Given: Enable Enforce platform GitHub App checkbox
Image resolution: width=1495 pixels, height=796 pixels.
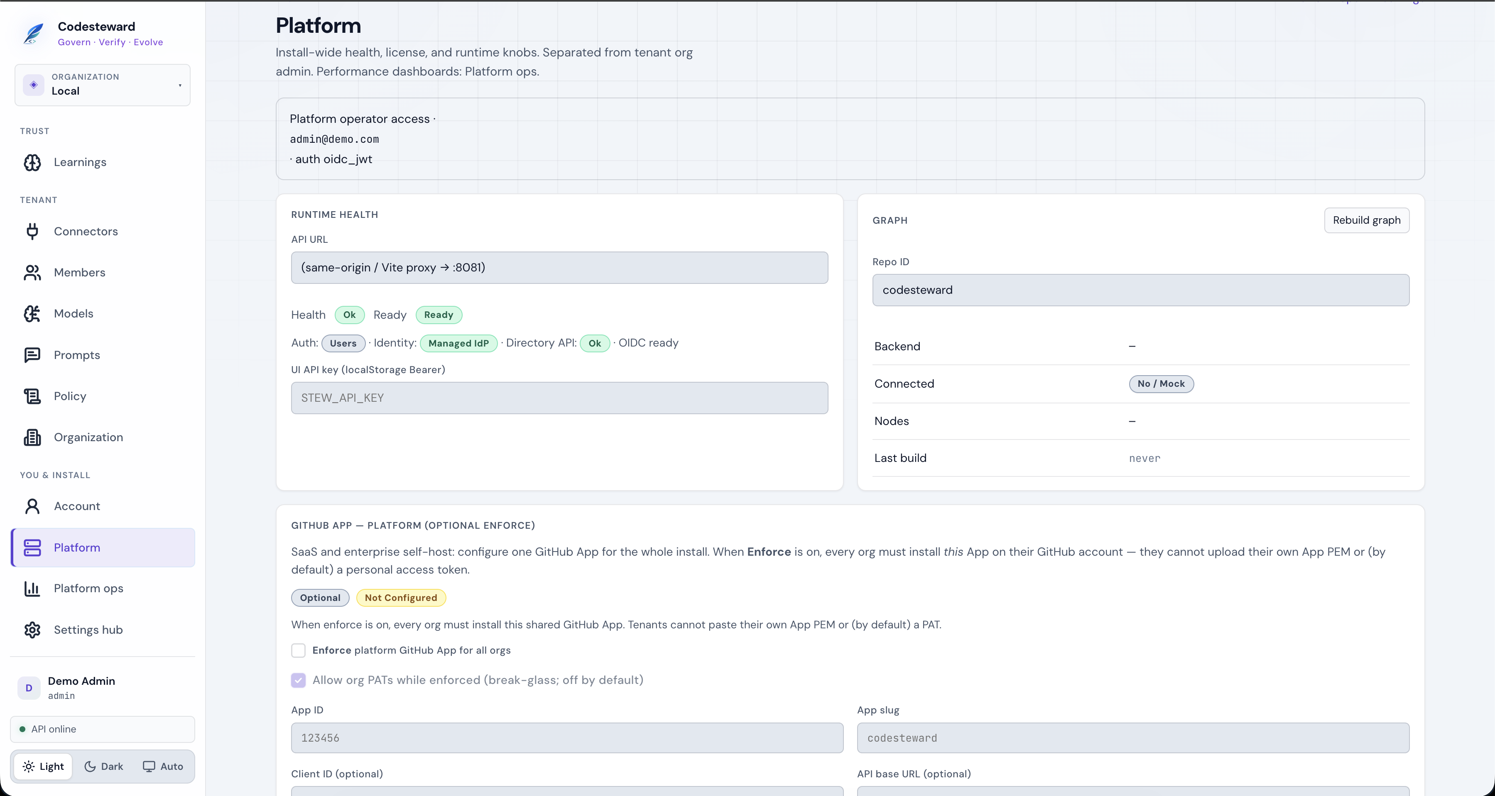Looking at the screenshot, I should click(298, 650).
